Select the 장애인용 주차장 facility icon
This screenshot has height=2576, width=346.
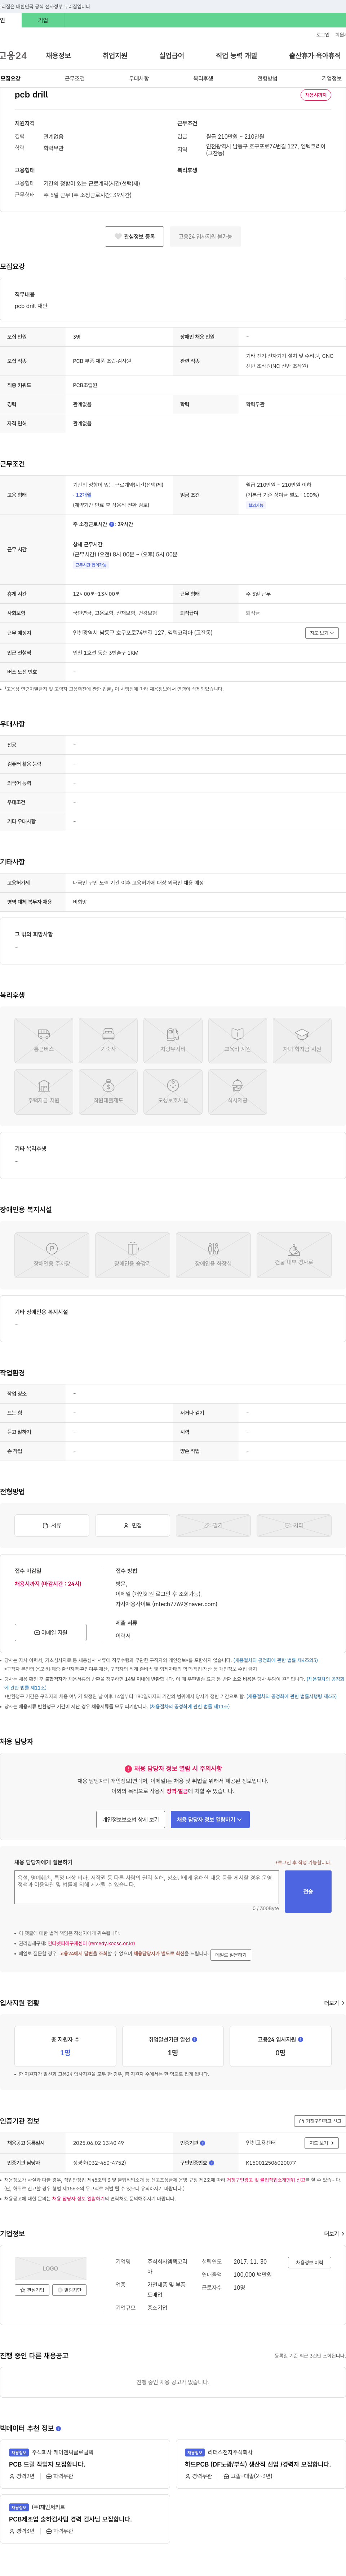[x=52, y=1255]
